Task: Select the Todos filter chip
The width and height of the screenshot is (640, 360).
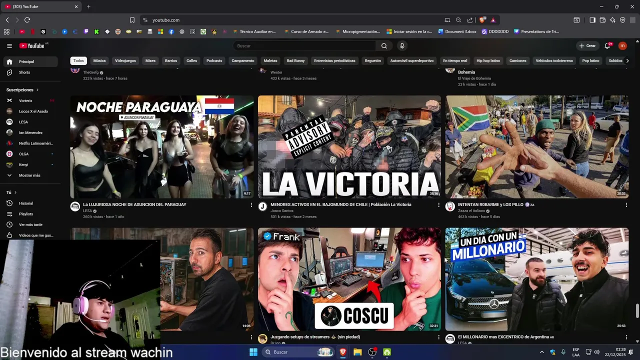Action: (x=78, y=60)
